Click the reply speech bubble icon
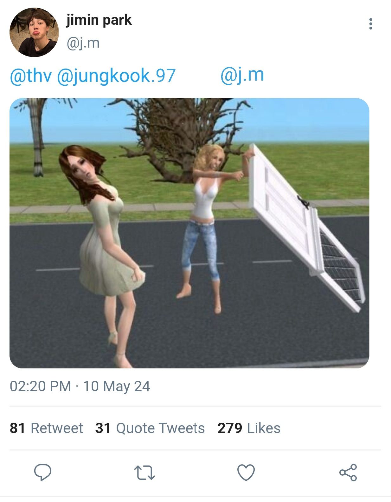Viewport: 391px width, 502px height. (43, 472)
